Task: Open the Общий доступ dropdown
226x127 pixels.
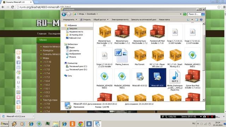Action: (101, 20)
